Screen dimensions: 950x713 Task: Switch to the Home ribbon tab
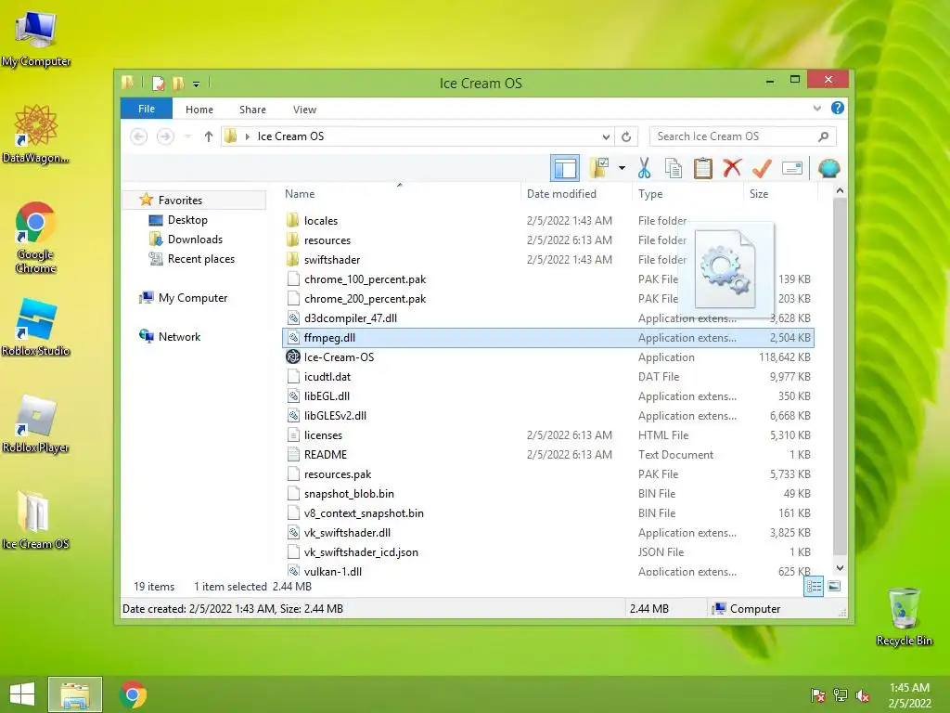coord(199,110)
